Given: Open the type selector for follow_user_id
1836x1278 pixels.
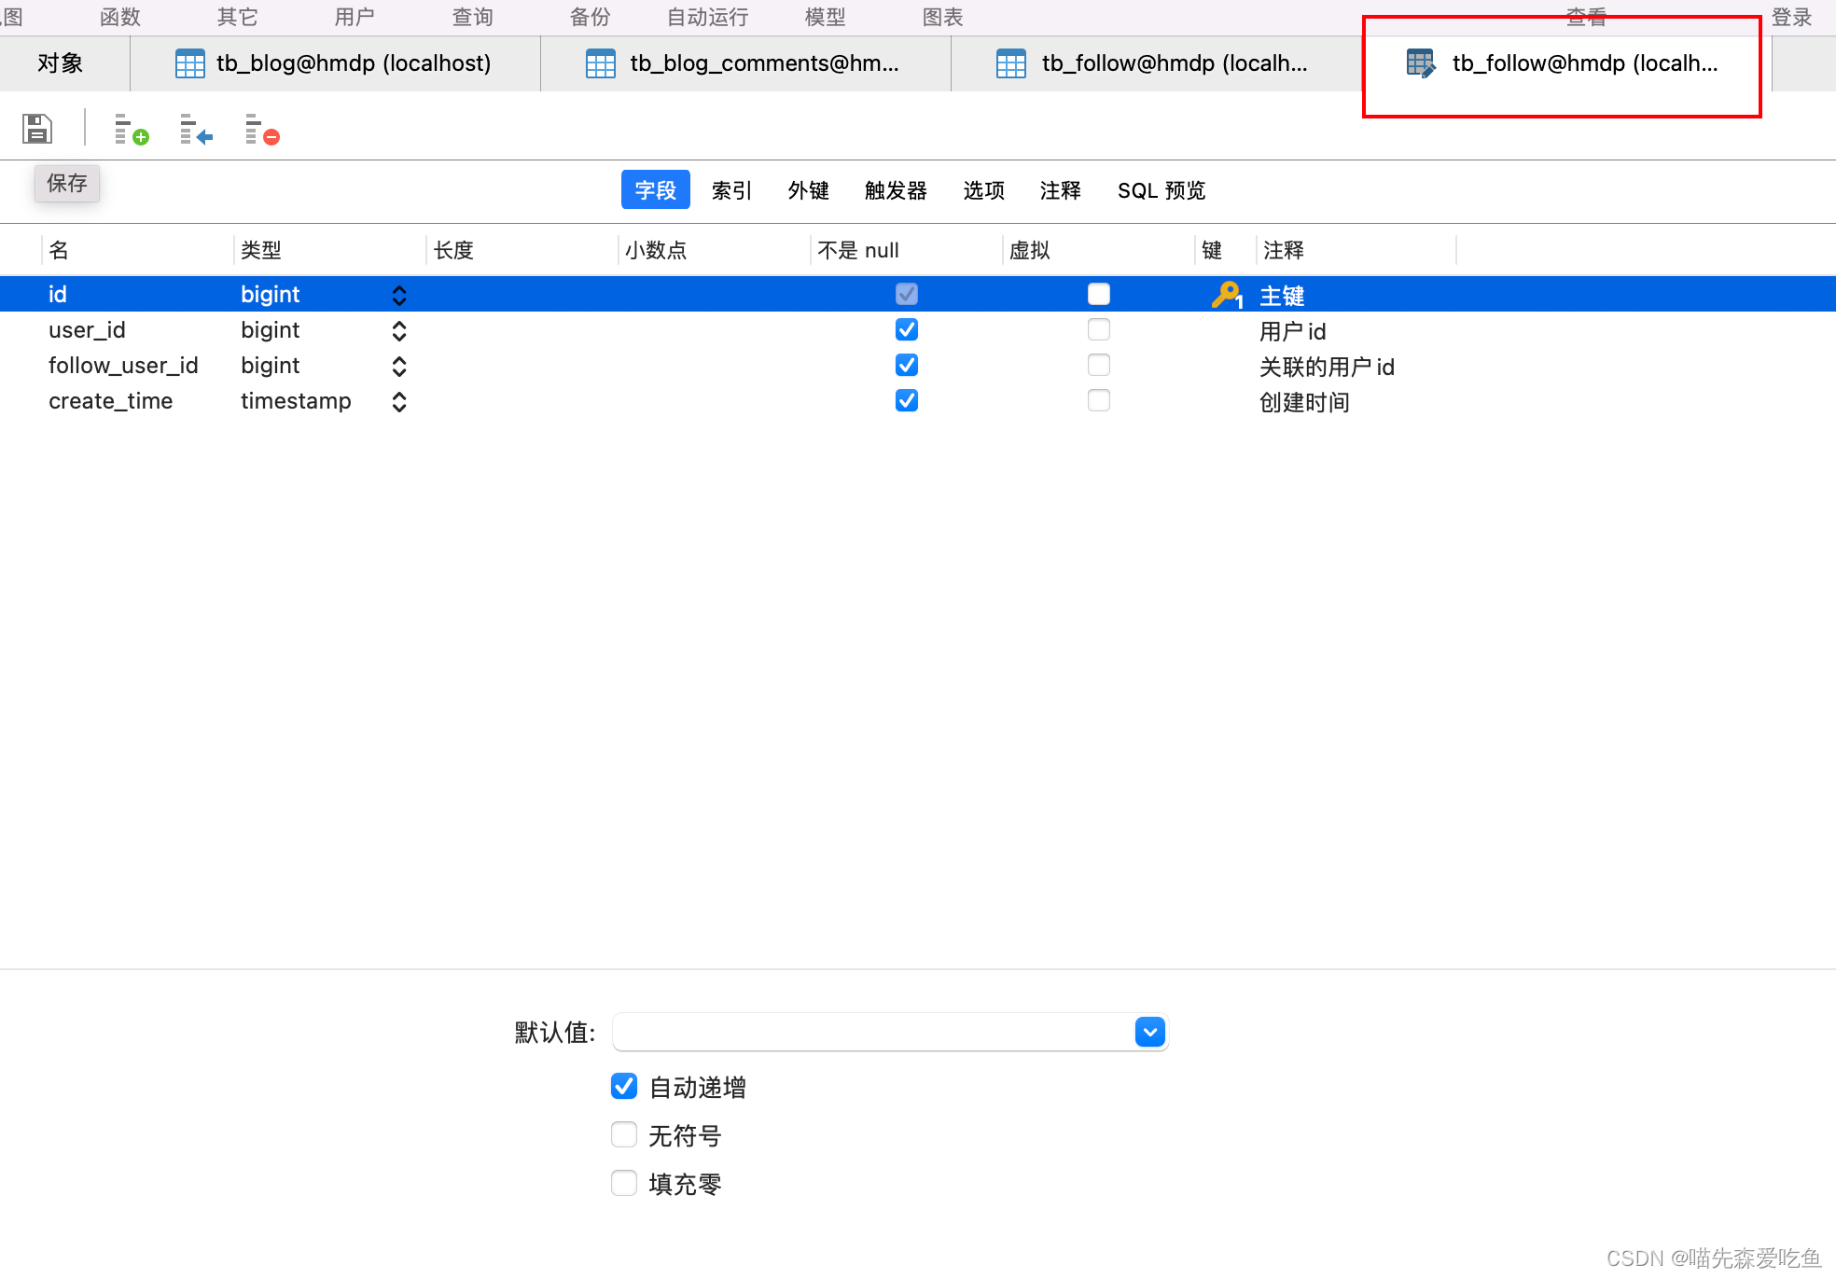Looking at the screenshot, I should pyautogui.click(x=399, y=367).
